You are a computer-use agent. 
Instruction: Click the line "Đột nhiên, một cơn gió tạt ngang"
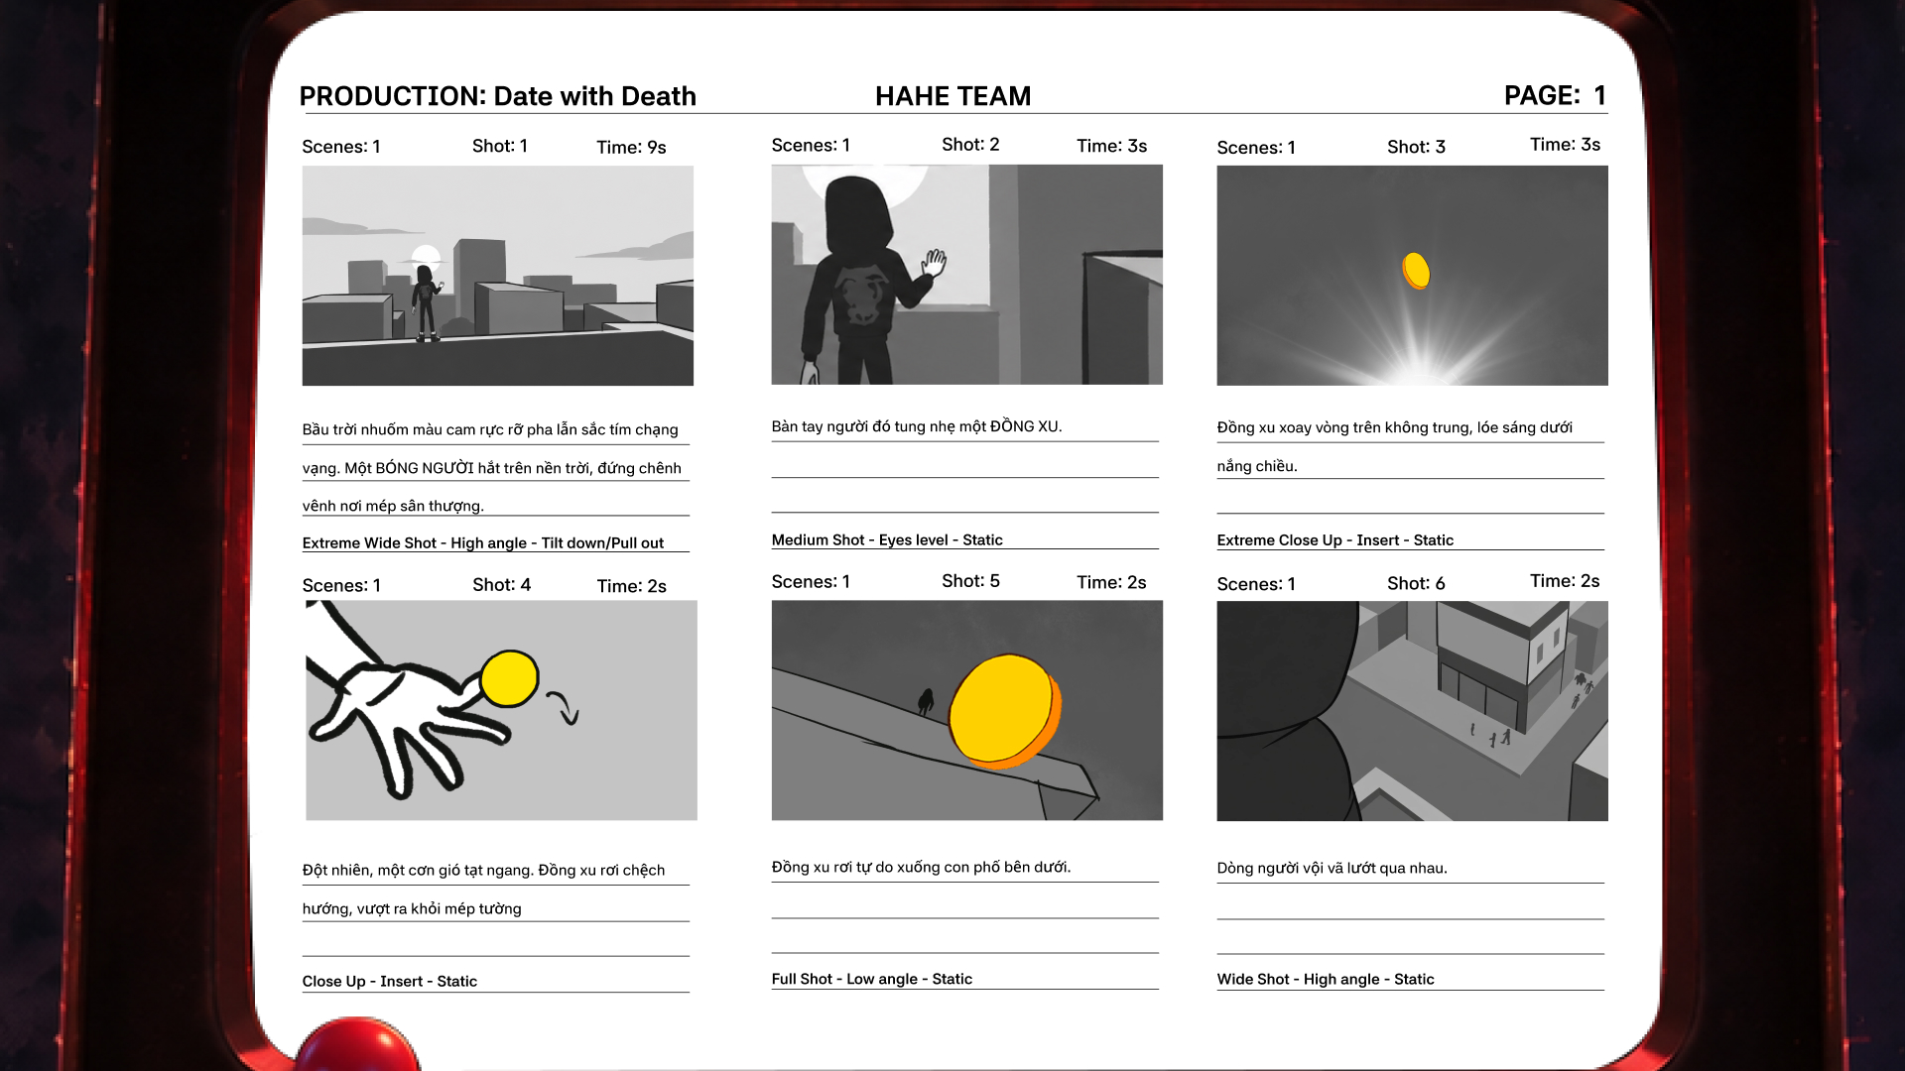pyautogui.click(x=483, y=870)
